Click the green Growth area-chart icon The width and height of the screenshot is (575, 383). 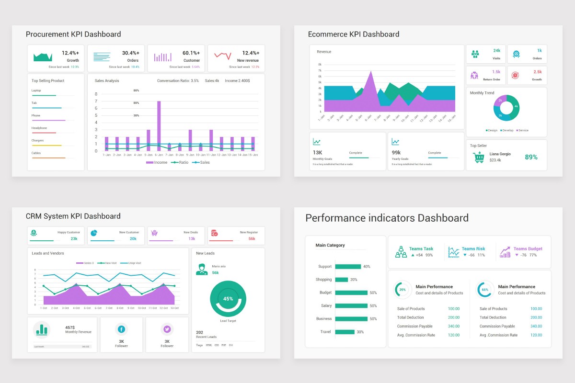click(x=43, y=57)
